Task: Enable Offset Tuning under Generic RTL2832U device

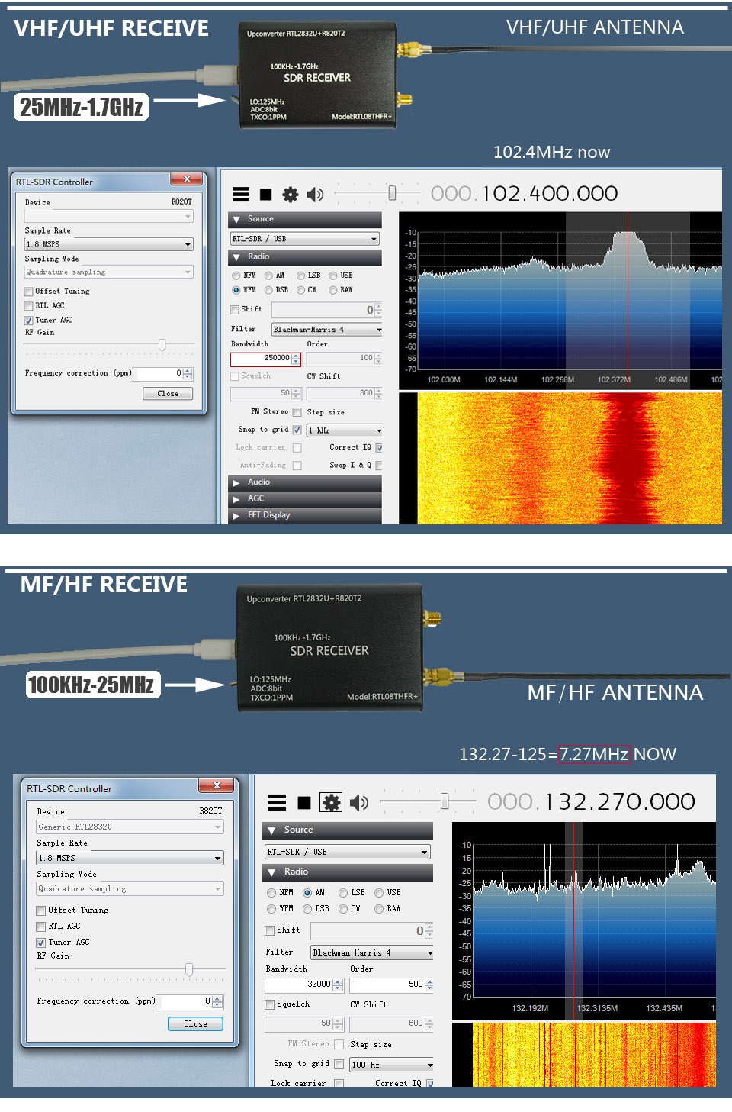Action: click(x=41, y=911)
